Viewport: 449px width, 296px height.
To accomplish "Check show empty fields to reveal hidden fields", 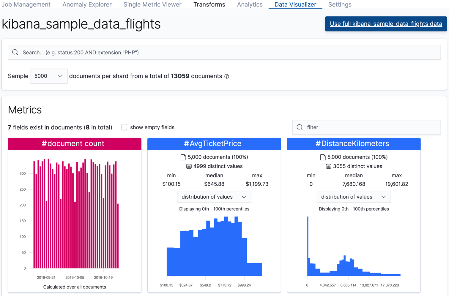I will tap(124, 127).
